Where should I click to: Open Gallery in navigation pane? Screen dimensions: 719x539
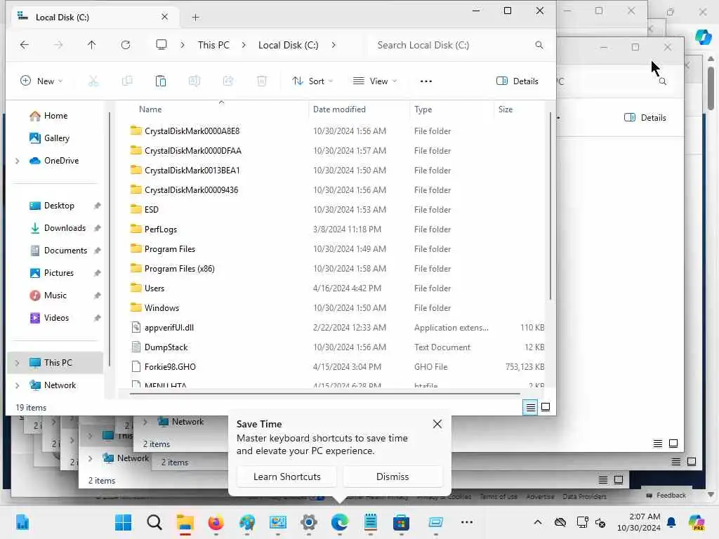tap(56, 138)
